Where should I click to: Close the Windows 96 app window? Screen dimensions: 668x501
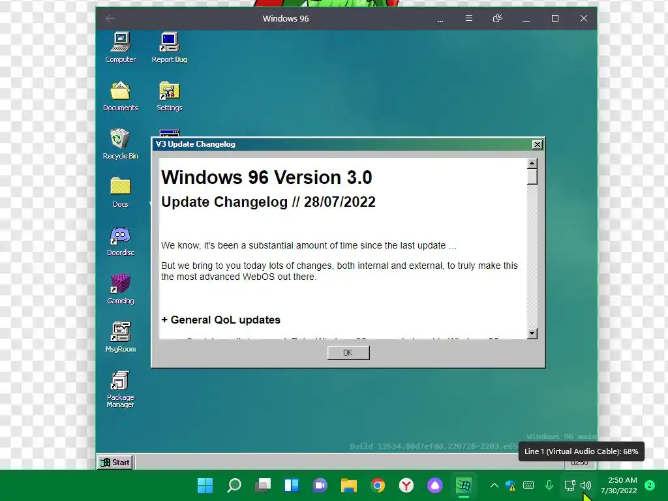tap(584, 18)
